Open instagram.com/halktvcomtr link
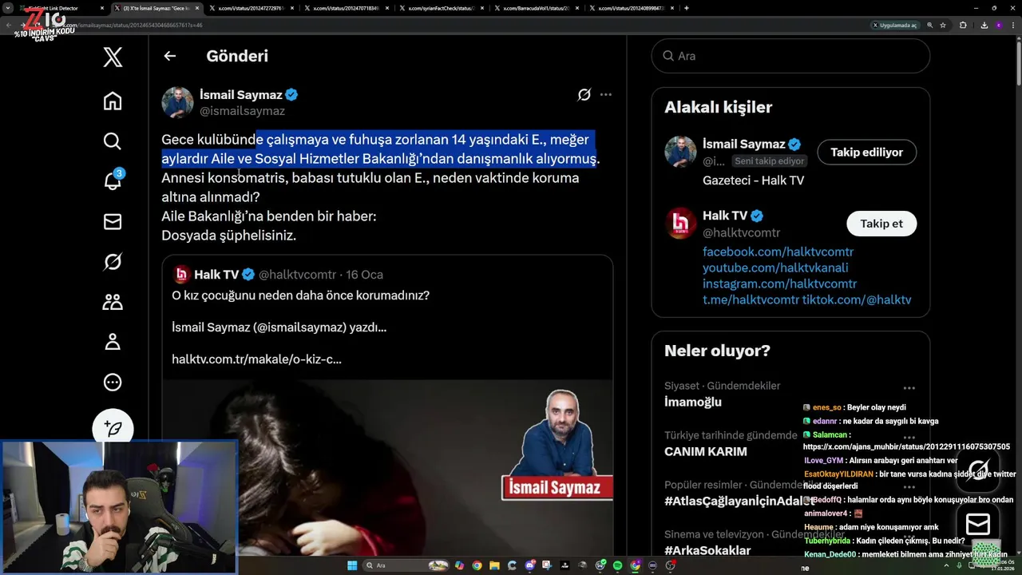 pyautogui.click(x=779, y=284)
